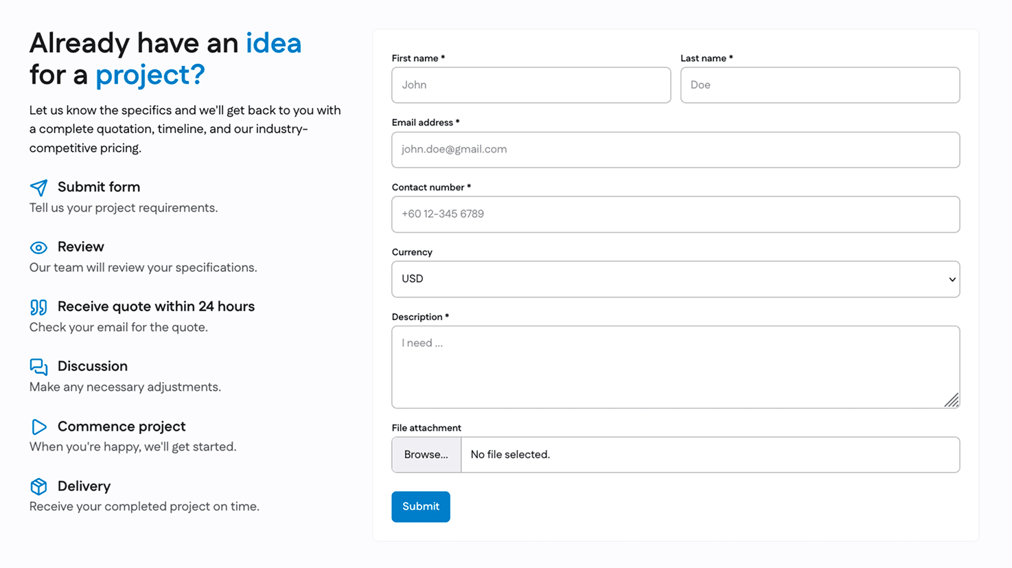Click the box icon beside Delivery
This screenshot has height=568, width=1012.
coord(39,486)
